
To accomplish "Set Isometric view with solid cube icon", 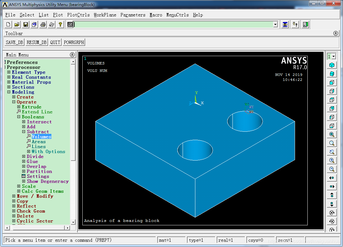I will (x=332, y=65).
